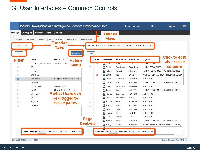This screenshot has width=200, height=150.
Task: Switch to the Analysis function tab
Action: click(x=129, y=46)
